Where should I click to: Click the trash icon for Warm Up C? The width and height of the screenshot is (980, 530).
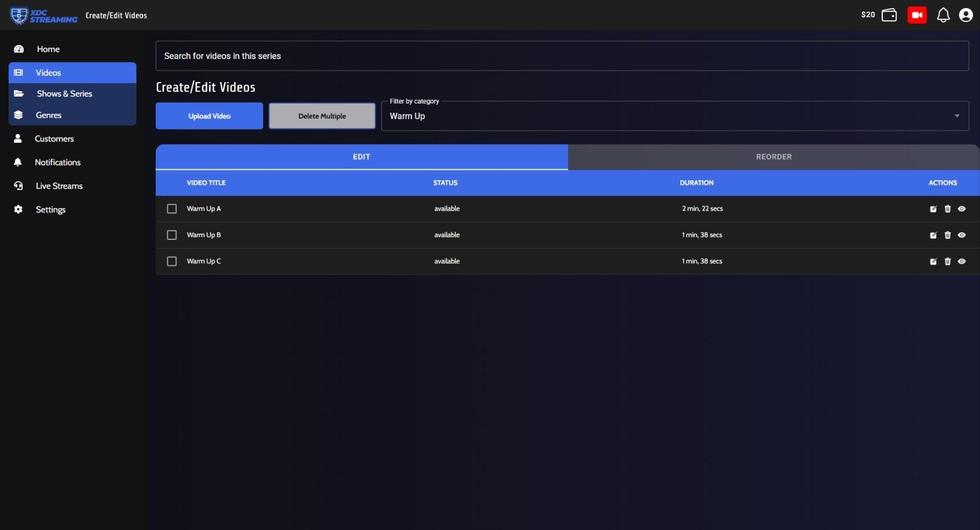(x=948, y=262)
